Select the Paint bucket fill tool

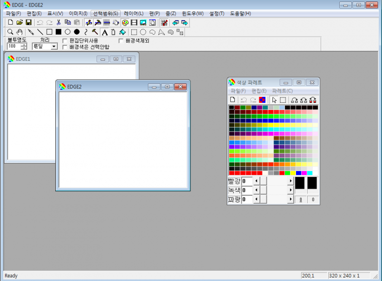pyautogui.click(x=123, y=32)
